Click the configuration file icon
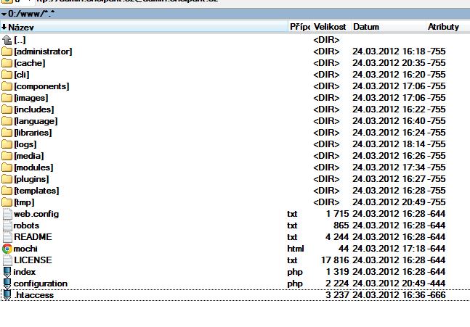470x327 pixels. (x=7, y=283)
